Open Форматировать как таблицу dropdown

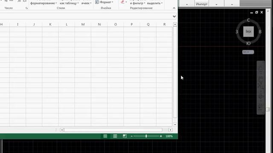[69, 3]
